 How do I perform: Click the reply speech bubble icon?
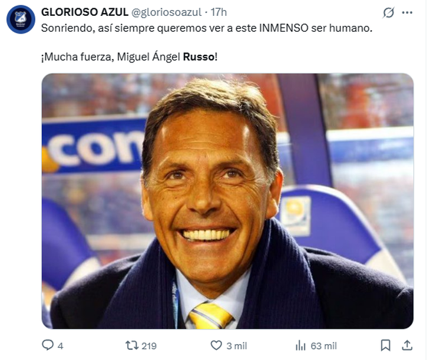coord(48,345)
